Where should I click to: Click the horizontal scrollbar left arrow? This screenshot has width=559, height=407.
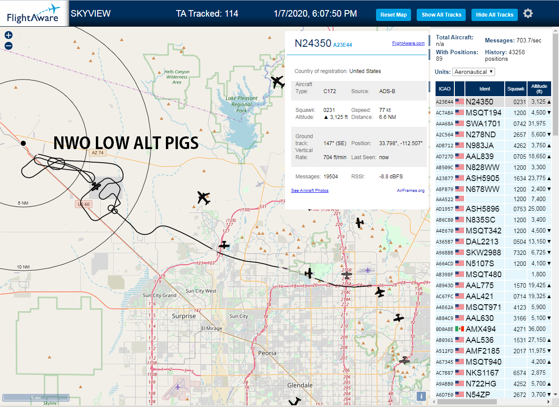(x=433, y=401)
